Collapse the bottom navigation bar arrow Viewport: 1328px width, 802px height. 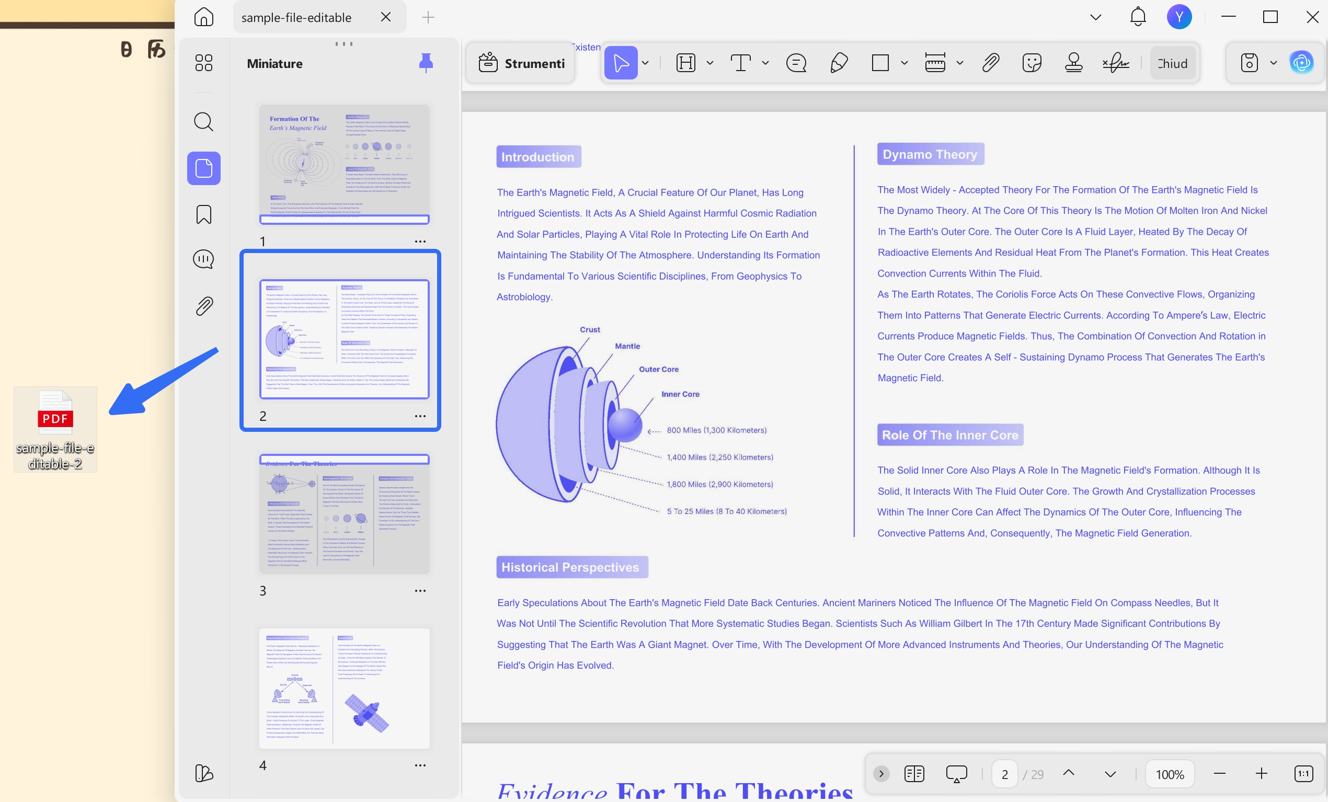881,774
